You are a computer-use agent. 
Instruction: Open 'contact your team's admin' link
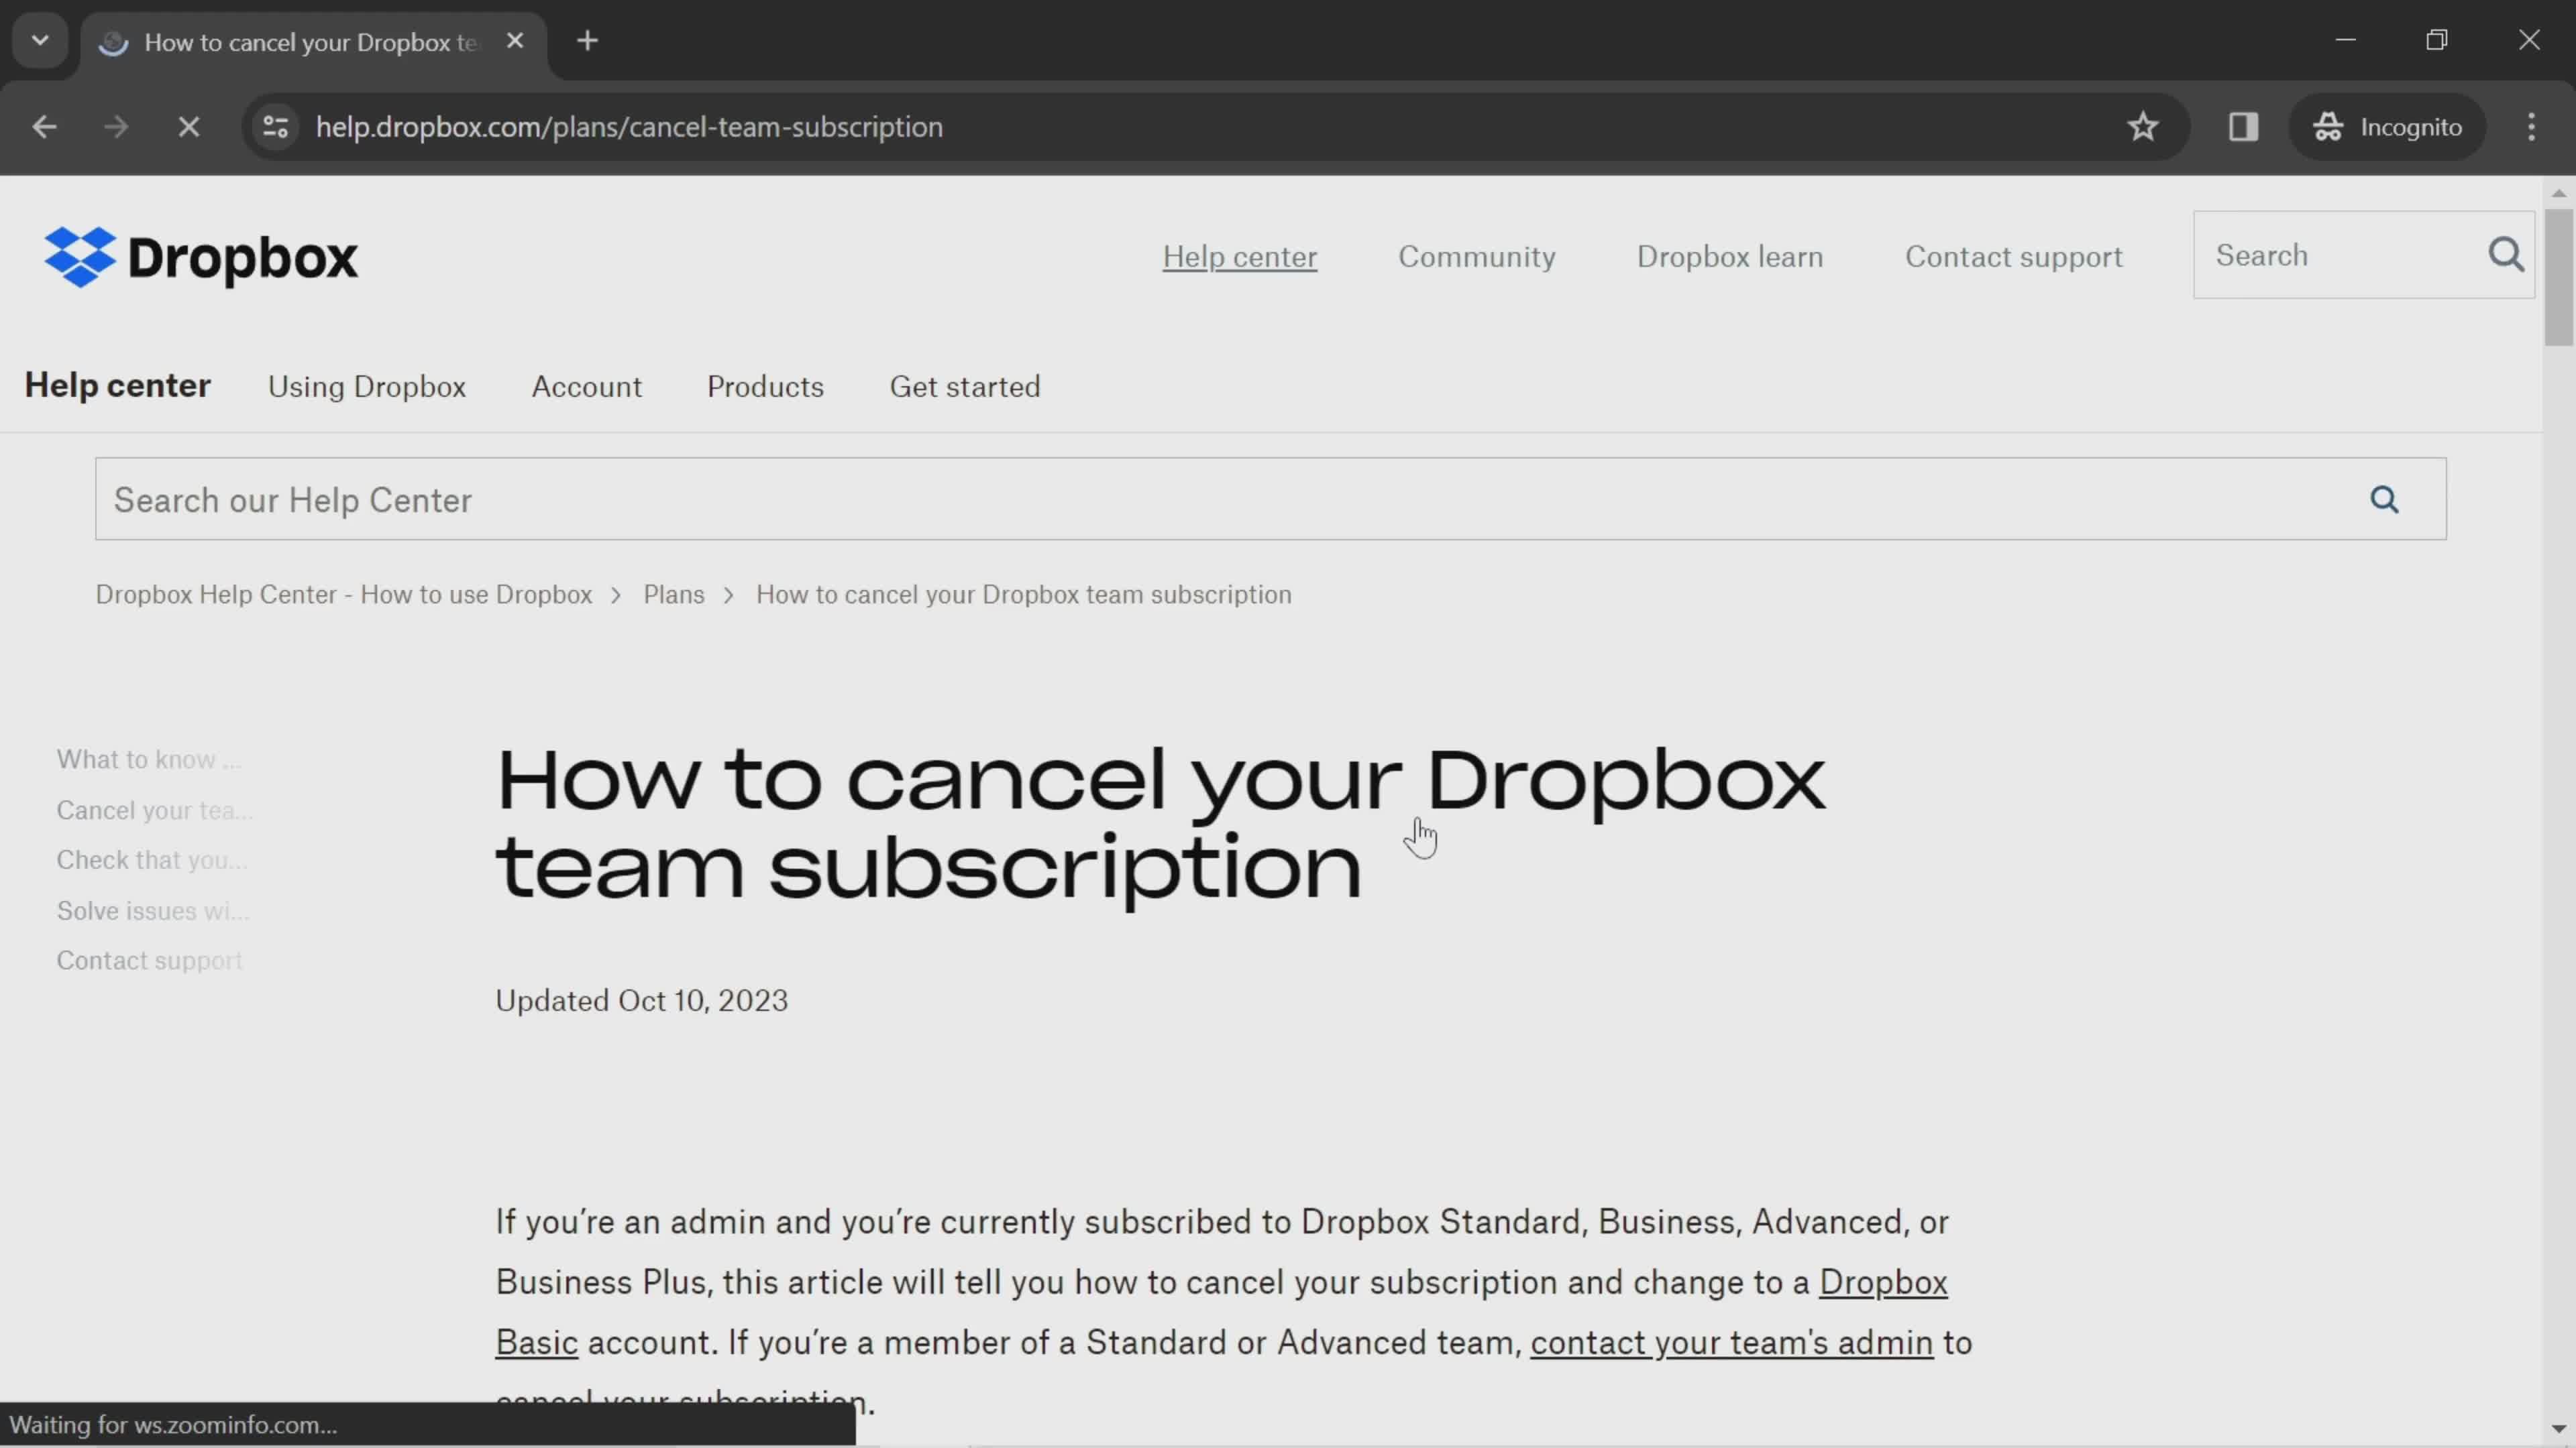click(1731, 1343)
